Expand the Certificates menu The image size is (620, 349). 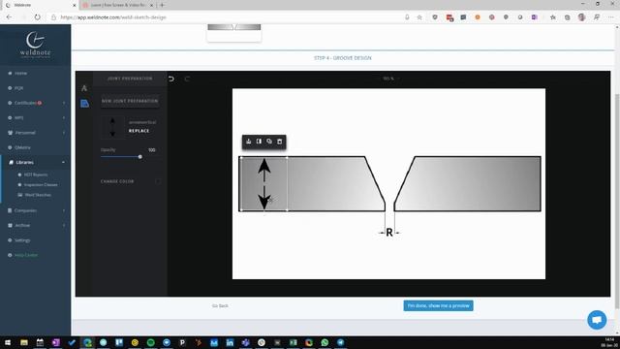click(36, 103)
